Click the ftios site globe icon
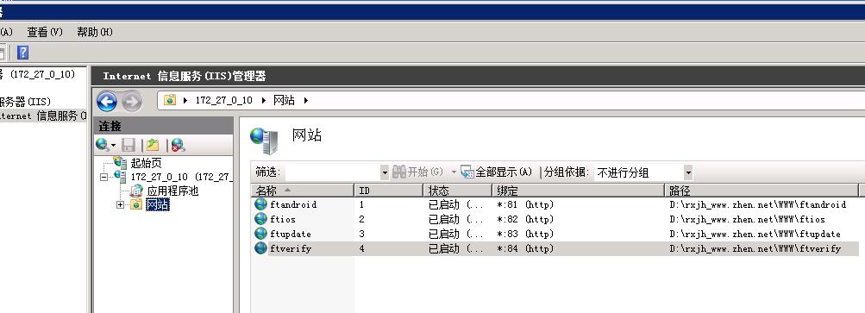 pyautogui.click(x=261, y=219)
